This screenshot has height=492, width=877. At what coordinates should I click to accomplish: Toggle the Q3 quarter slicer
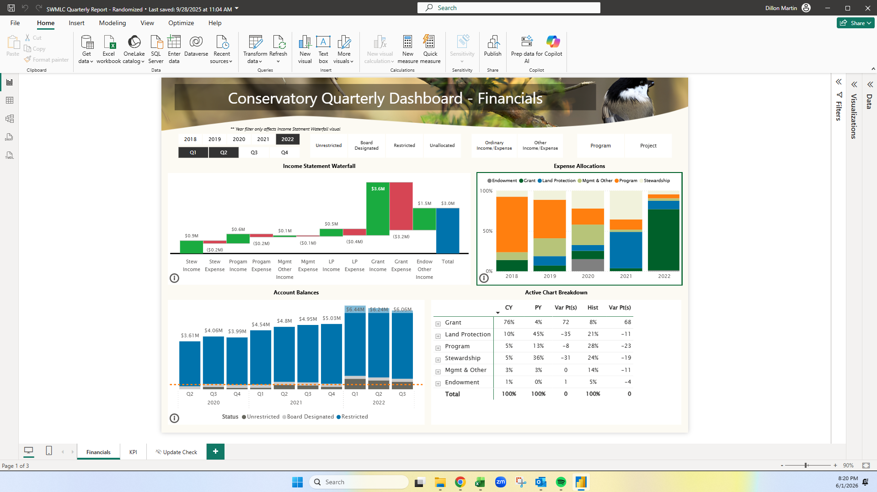point(254,152)
